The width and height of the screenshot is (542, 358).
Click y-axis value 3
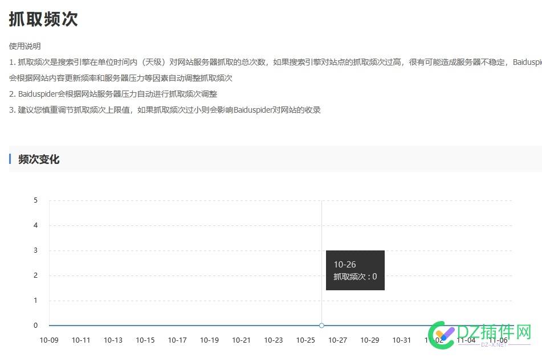[35, 250]
